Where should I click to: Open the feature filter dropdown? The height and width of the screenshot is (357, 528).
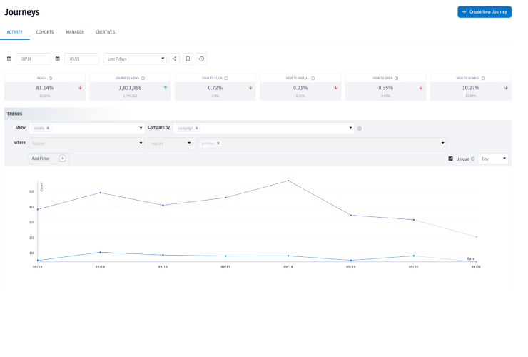click(x=86, y=143)
